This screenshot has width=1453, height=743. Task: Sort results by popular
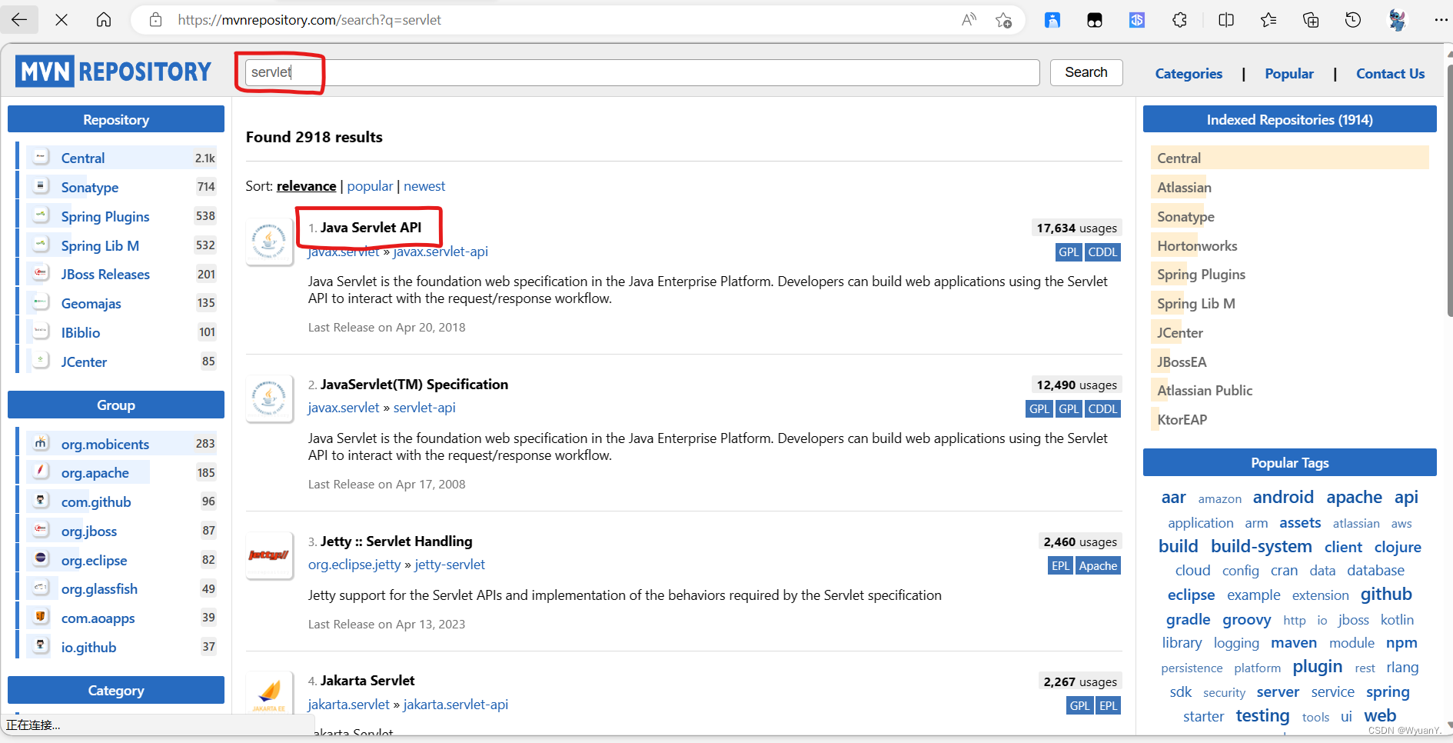tap(370, 186)
